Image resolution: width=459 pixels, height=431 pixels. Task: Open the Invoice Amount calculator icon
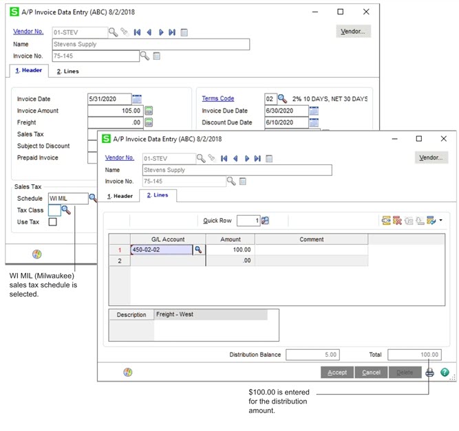tap(149, 111)
